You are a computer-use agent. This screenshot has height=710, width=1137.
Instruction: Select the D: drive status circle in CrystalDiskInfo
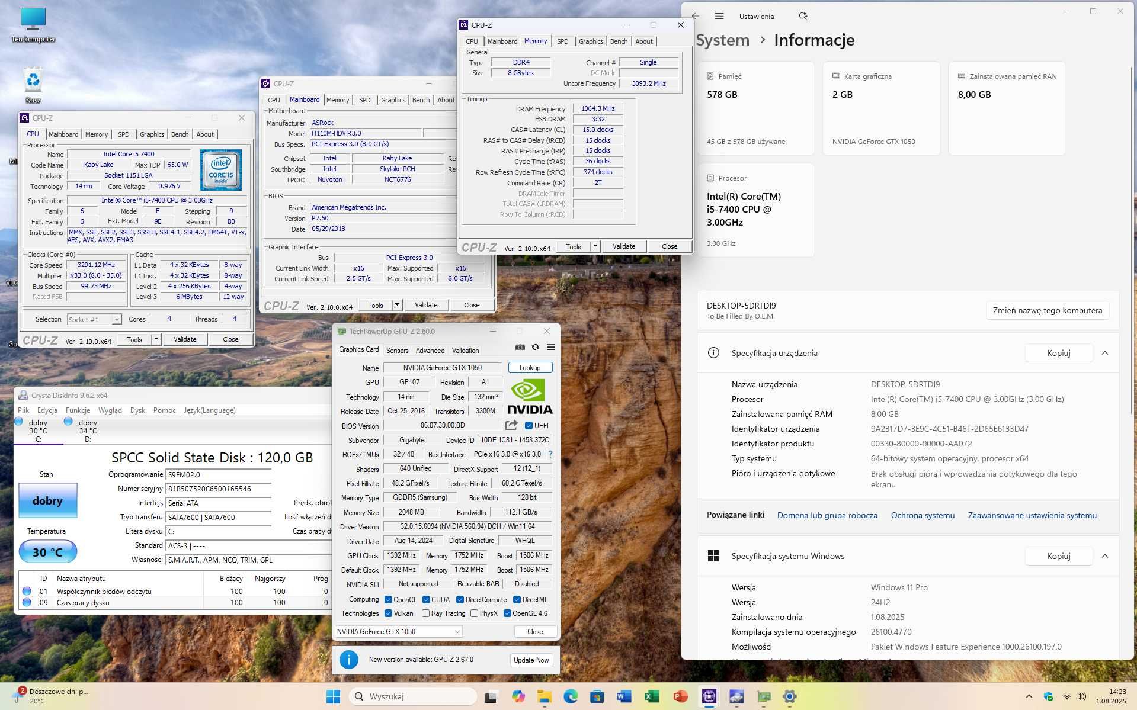click(x=68, y=422)
